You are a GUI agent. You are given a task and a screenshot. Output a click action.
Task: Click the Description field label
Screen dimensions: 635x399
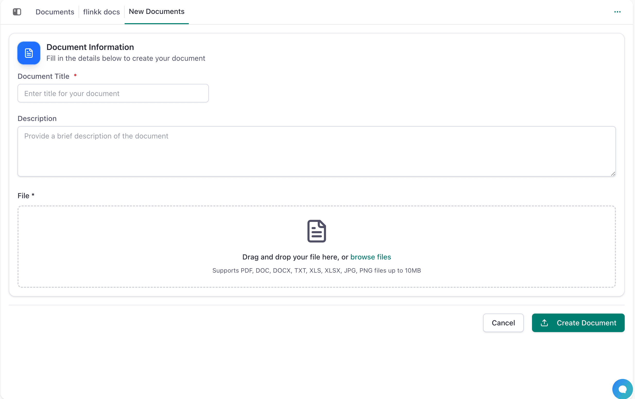tap(37, 119)
